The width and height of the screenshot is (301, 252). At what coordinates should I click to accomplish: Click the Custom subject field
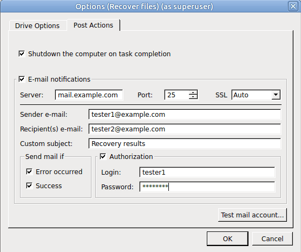pos(185,143)
